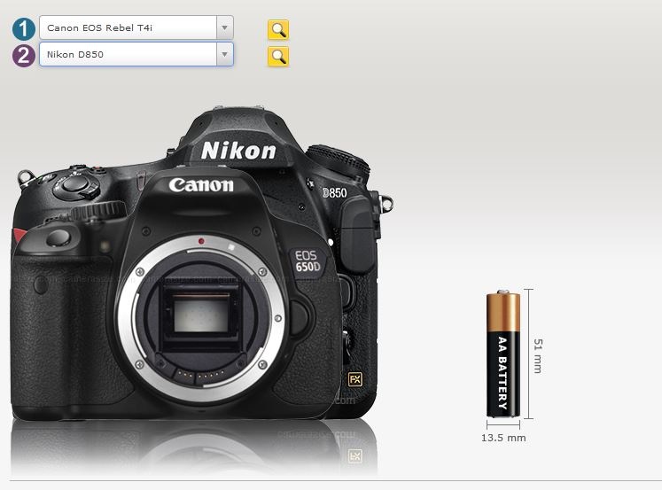Click the '51 mm' battery height label
The height and width of the screenshot is (490, 662).
pyautogui.click(x=538, y=355)
